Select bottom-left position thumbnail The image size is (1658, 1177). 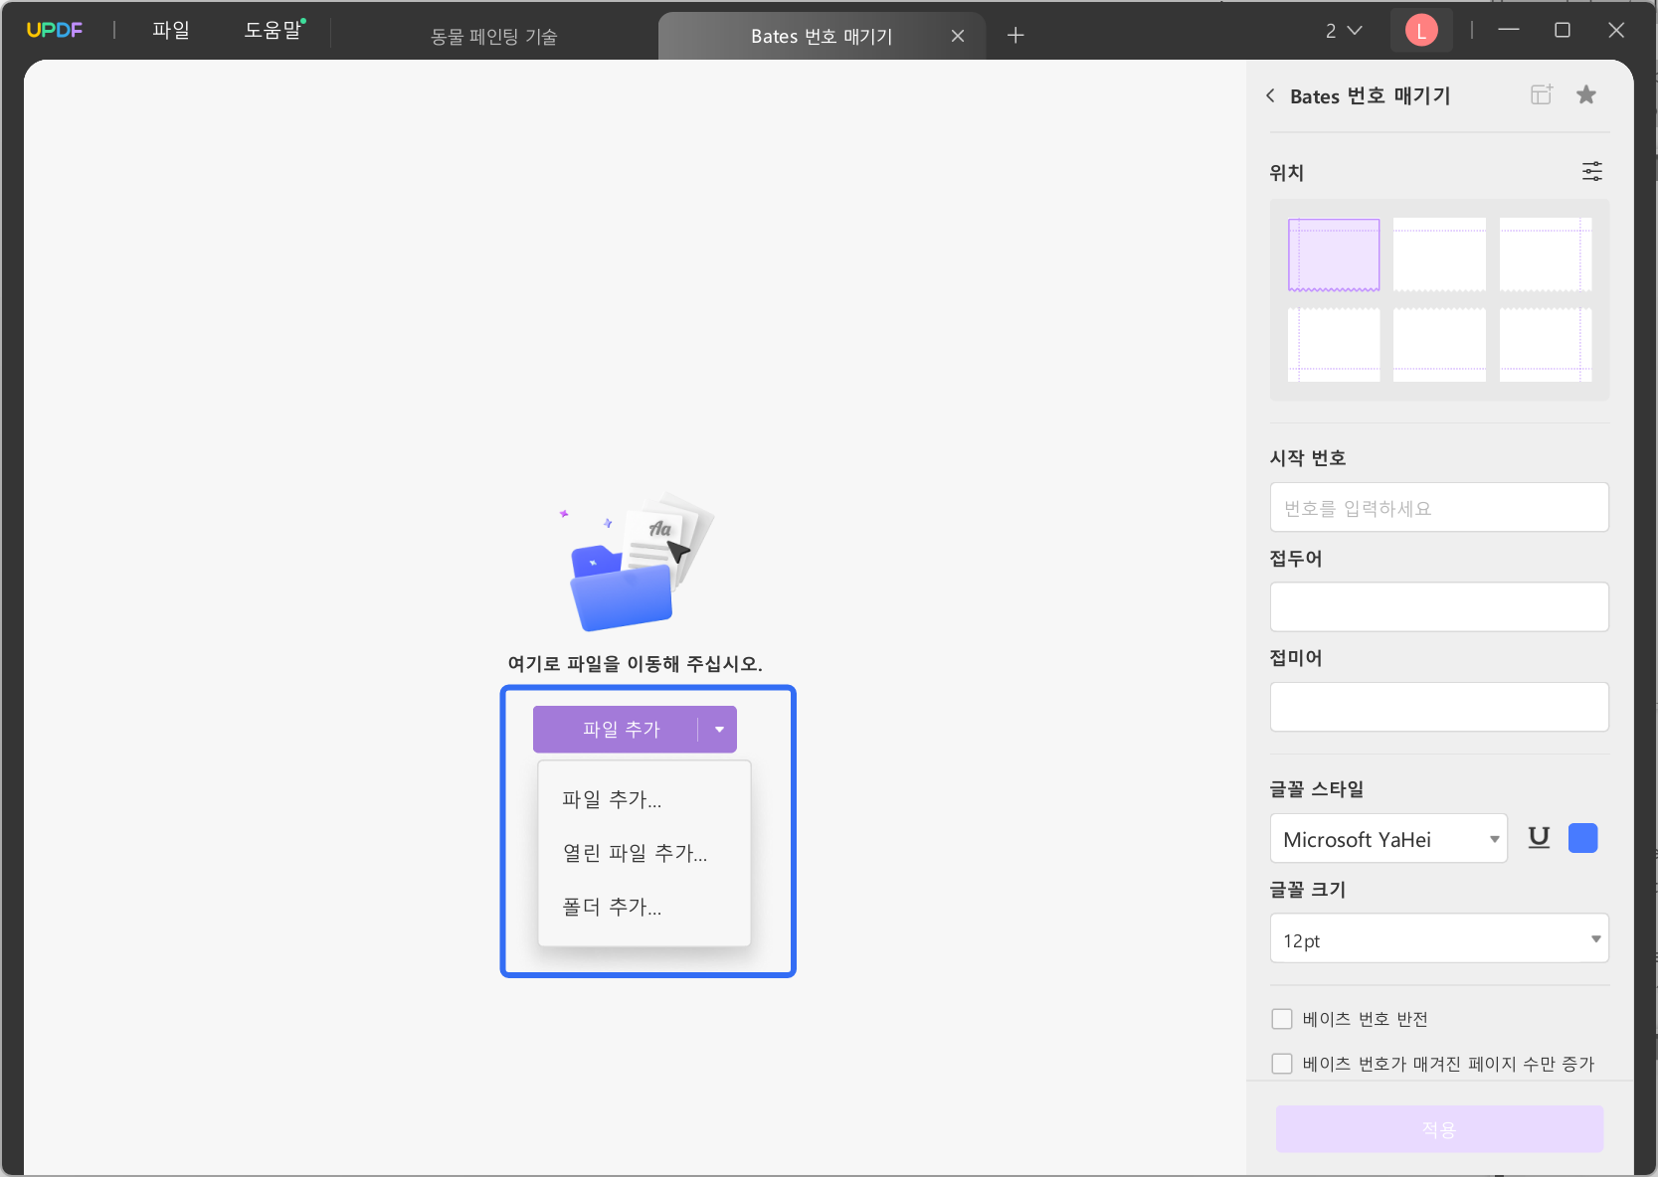pyautogui.click(x=1334, y=345)
